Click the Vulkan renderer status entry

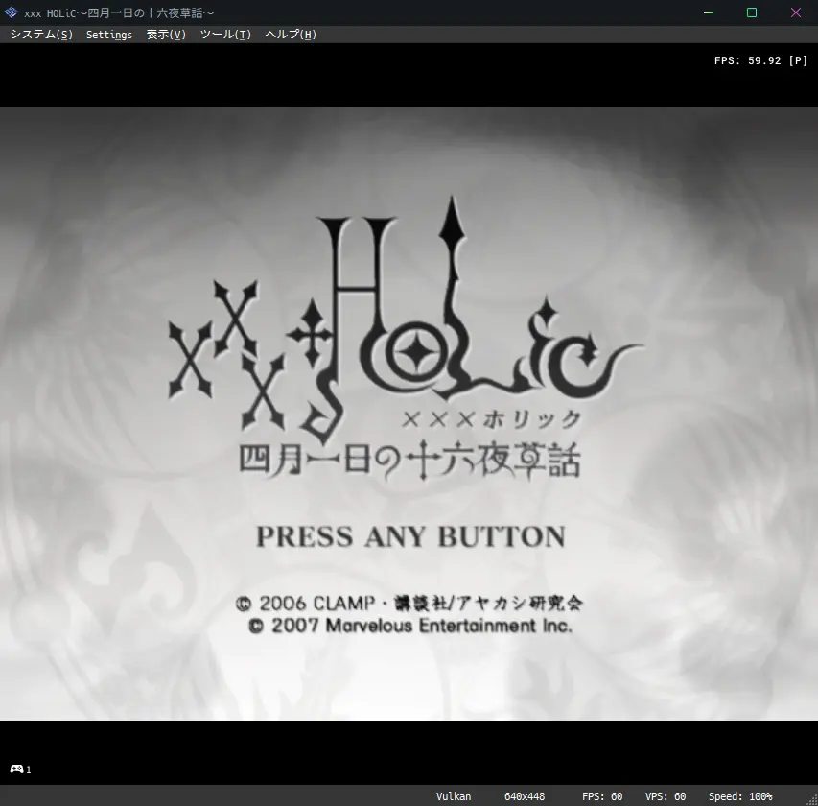point(454,796)
